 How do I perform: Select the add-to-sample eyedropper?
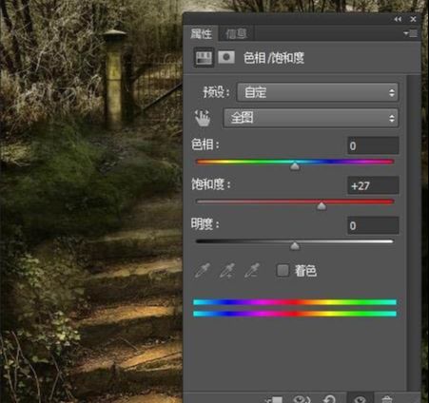pyautogui.click(x=227, y=271)
